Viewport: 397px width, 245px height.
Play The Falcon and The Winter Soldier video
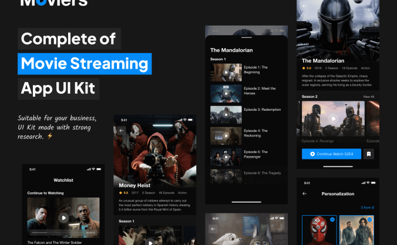pyautogui.click(x=63, y=217)
